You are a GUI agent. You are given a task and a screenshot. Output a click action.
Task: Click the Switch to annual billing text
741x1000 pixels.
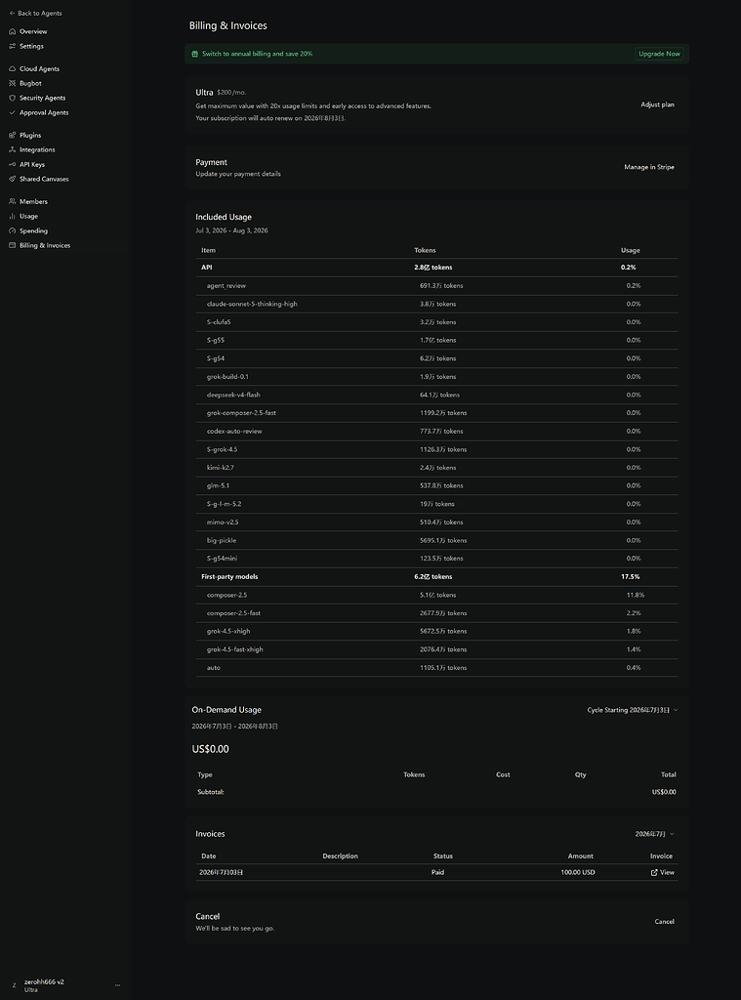(x=257, y=55)
